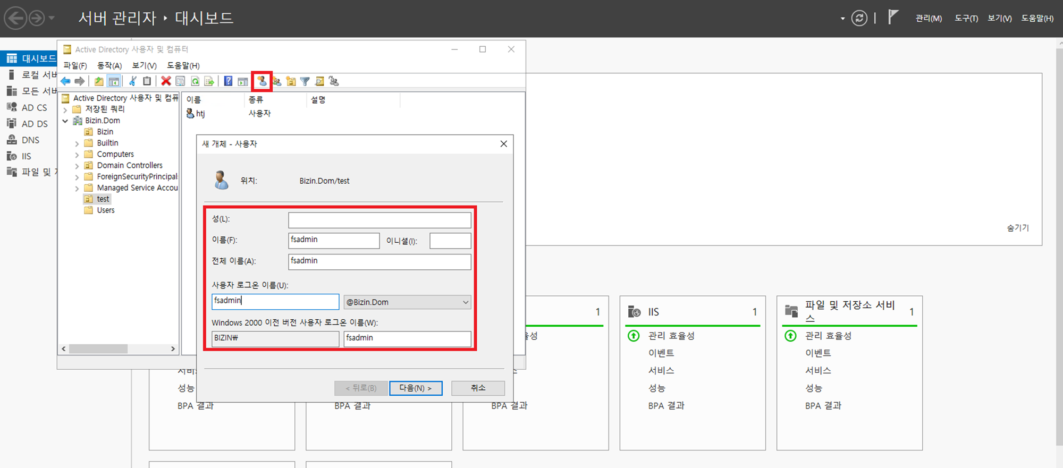Click the Create new organizational unit icon
Viewport: 1063px width, 468px height.
(x=291, y=81)
